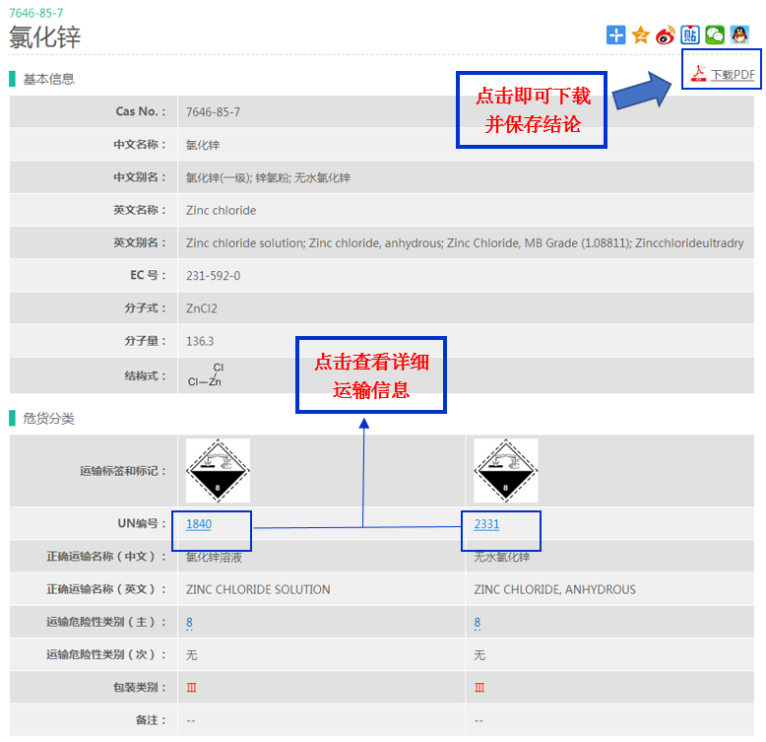The height and width of the screenshot is (742, 766).
Task: Share via the green WeChat icon
Action: 715,35
